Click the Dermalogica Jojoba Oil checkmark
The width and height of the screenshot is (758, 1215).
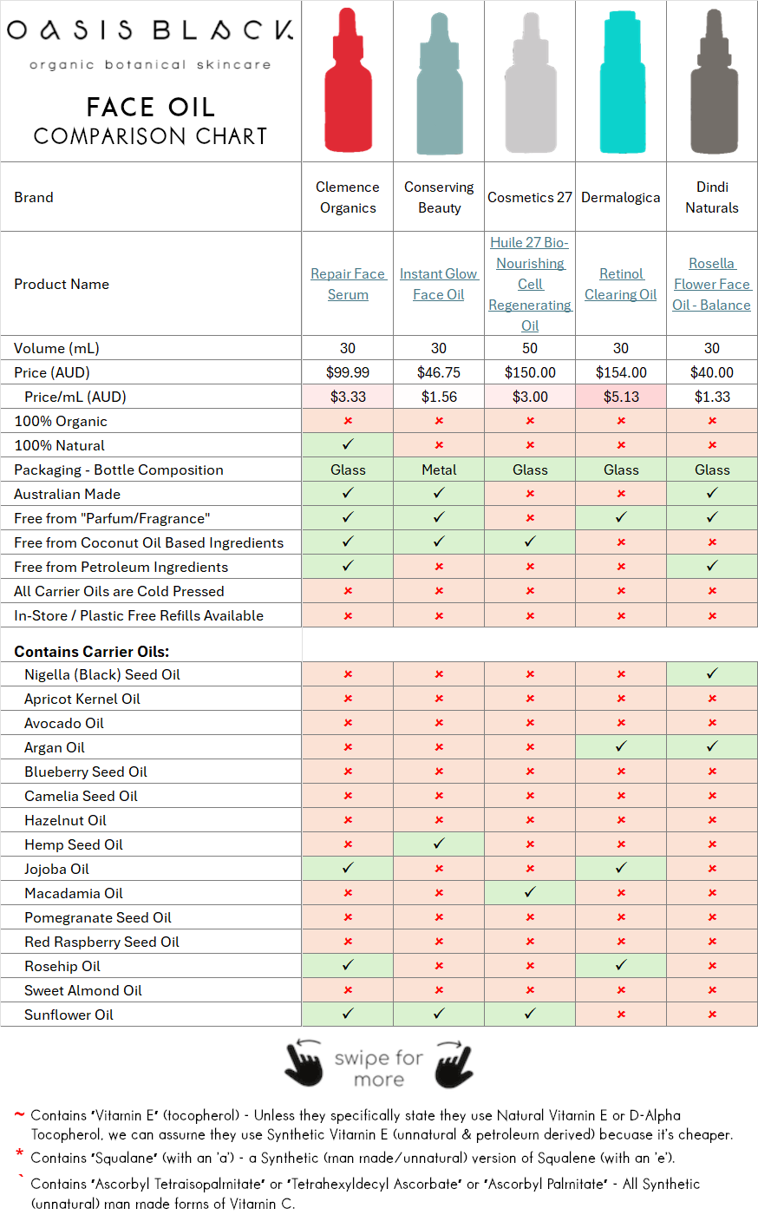(621, 868)
